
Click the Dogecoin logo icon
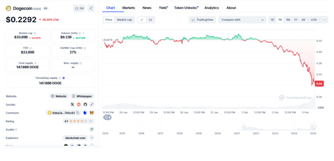click(x=9, y=8)
